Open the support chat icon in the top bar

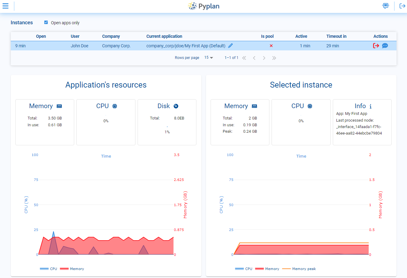(385, 6)
